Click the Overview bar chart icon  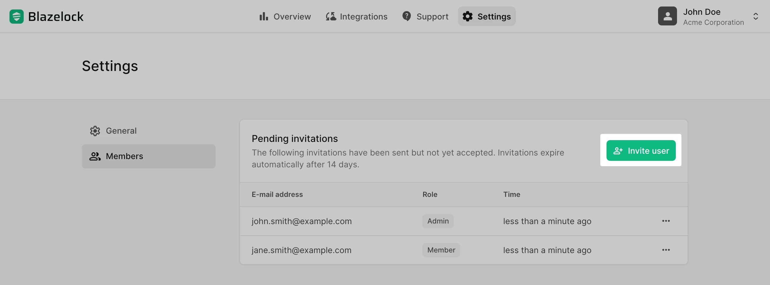pyautogui.click(x=263, y=17)
